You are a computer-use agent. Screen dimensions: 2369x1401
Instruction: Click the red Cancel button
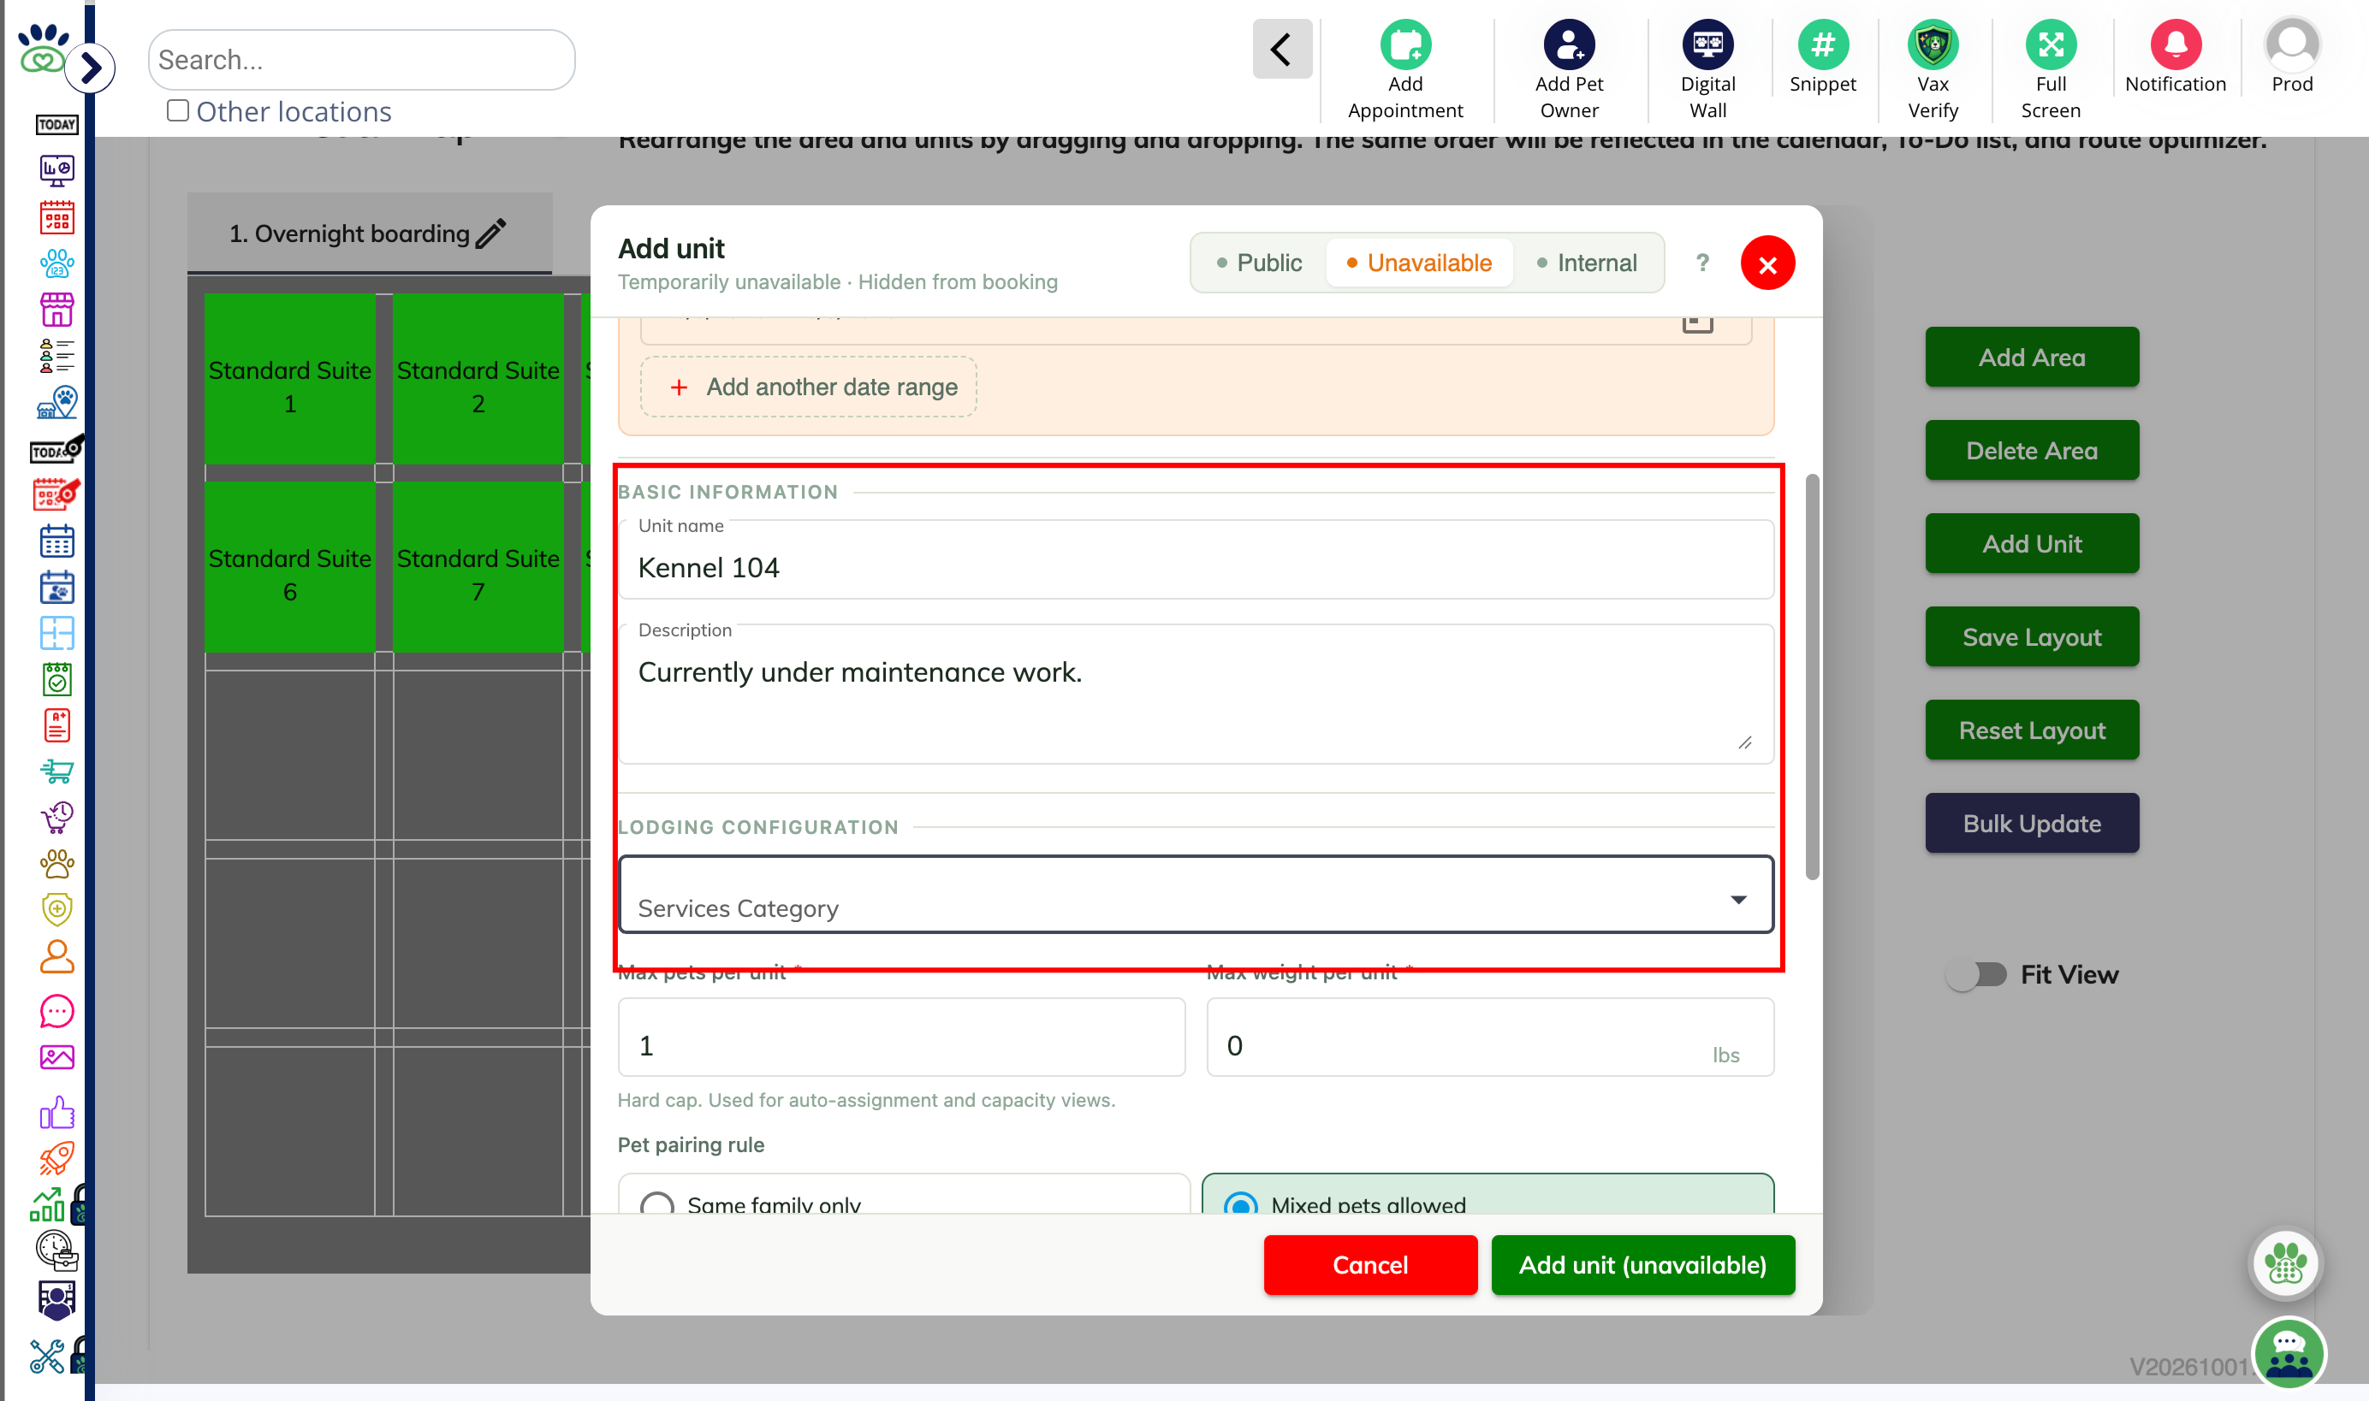tap(1369, 1264)
